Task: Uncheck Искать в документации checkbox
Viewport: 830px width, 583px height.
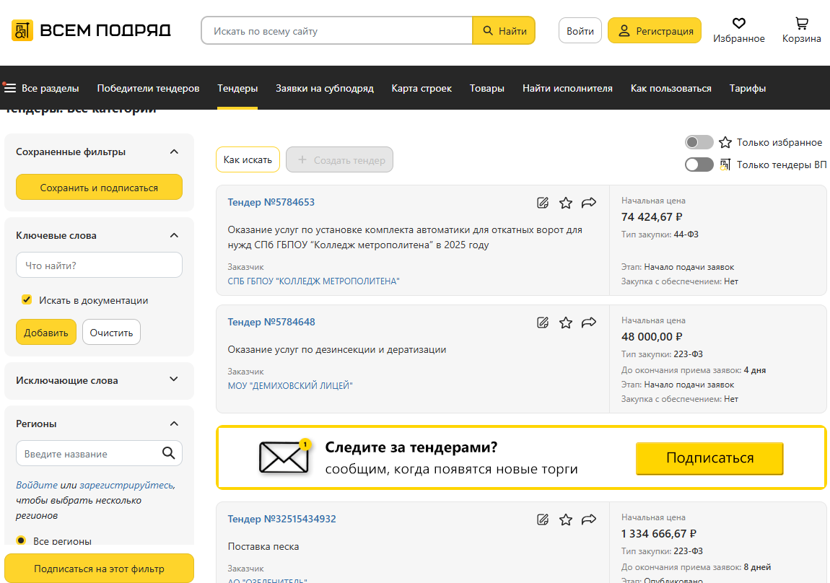Action: (27, 300)
